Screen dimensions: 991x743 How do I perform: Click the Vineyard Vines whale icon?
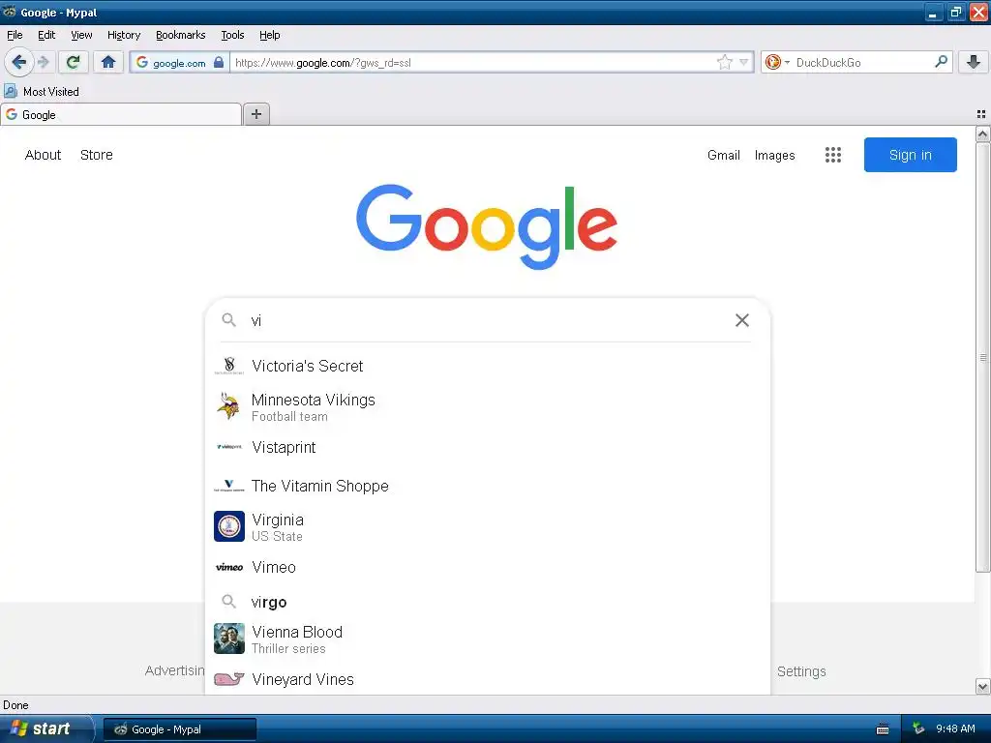pyautogui.click(x=228, y=679)
